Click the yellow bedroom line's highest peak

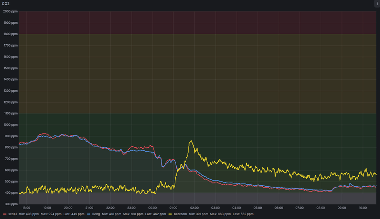pyautogui.click(x=191, y=141)
